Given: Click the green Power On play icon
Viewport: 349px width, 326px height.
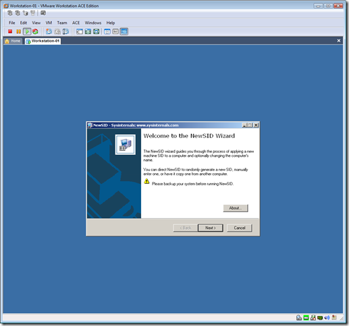Looking at the screenshot, I should click(27, 32).
